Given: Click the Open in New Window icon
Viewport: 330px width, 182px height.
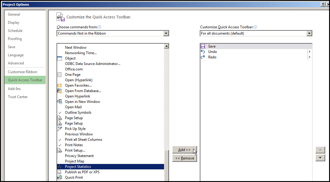Looking at the screenshot, I should 60,102.
